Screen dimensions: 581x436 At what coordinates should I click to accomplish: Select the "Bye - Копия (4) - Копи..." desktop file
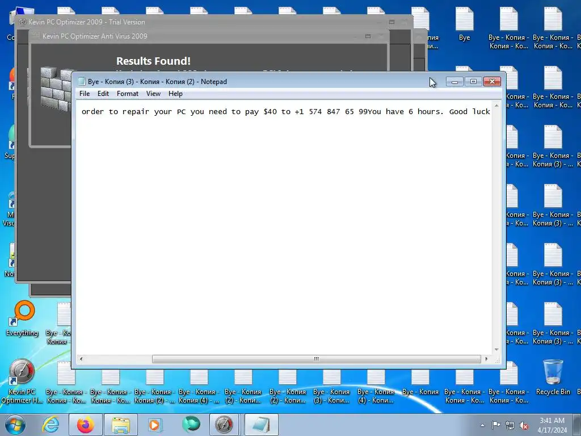376,387
